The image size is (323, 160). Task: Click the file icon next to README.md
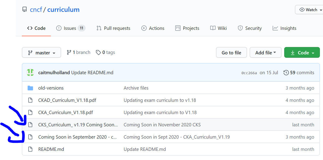(x=30, y=149)
